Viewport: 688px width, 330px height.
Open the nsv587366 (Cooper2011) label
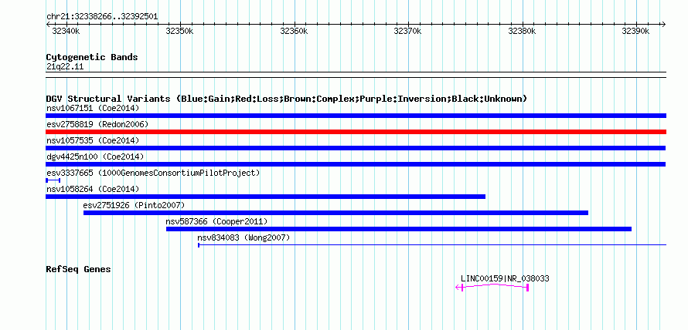(216, 221)
